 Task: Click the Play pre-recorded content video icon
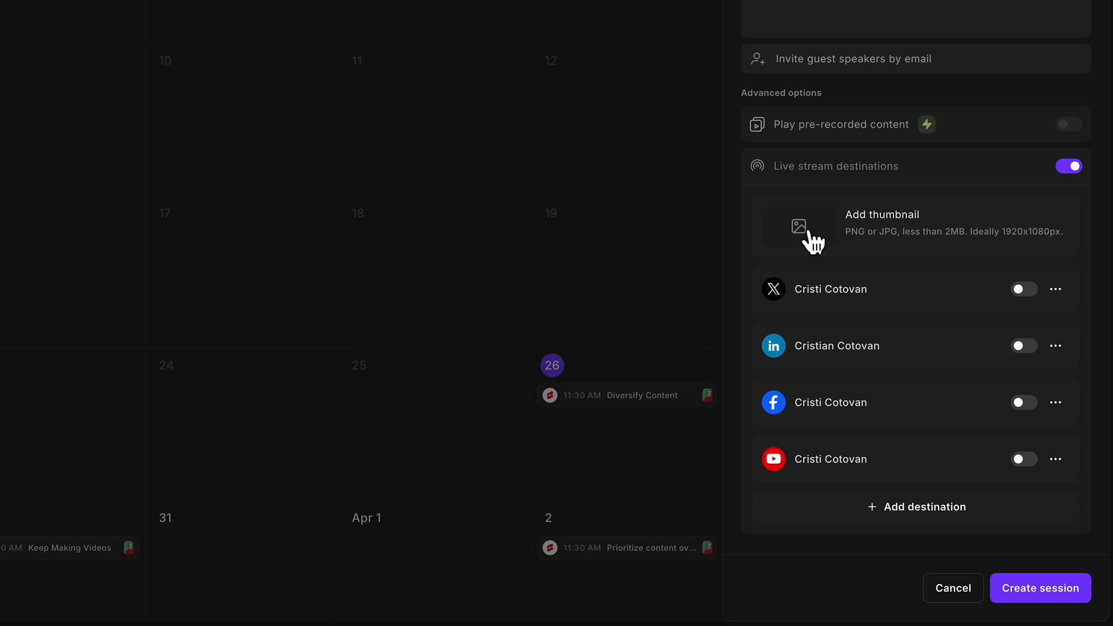pos(757,124)
